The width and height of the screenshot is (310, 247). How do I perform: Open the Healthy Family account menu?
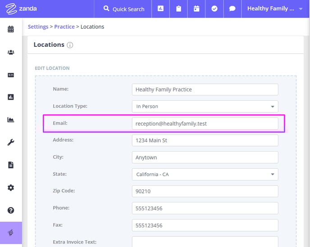point(275,9)
